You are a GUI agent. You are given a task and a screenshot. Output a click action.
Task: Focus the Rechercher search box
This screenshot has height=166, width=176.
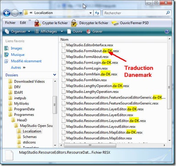(x=137, y=13)
